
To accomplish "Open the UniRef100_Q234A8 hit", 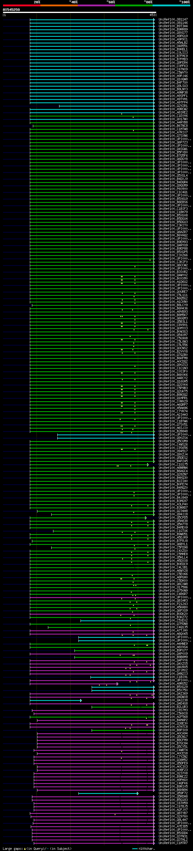I will click(173, 511).
